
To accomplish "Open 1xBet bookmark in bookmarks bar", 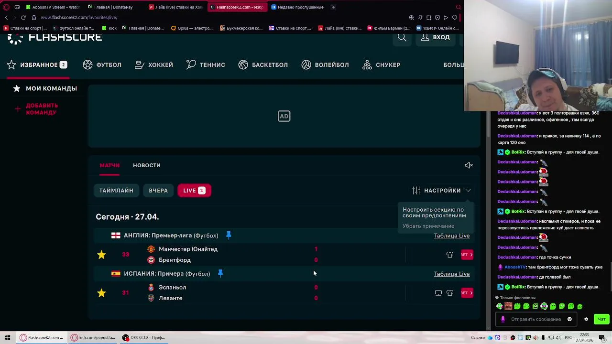I will [437, 28].
